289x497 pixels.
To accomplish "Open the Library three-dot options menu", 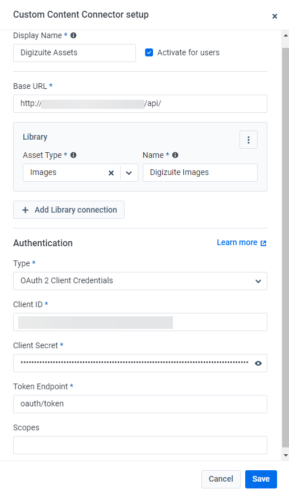I will (x=249, y=140).
